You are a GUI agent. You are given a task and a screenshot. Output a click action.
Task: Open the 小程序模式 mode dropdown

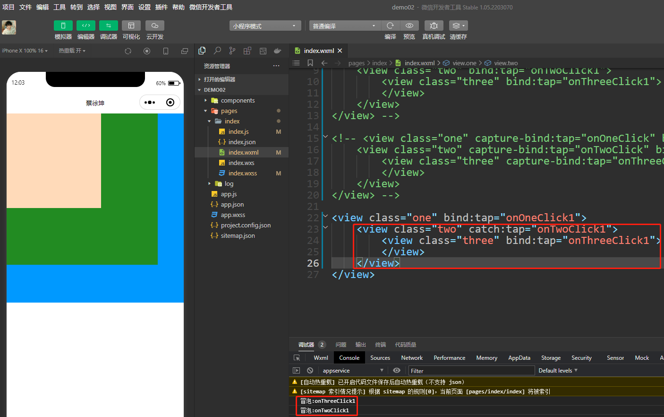pos(265,26)
